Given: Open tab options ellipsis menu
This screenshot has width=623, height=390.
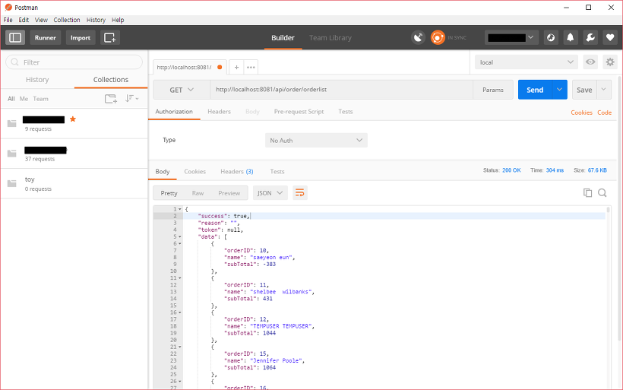Looking at the screenshot, I should (251, 67).
